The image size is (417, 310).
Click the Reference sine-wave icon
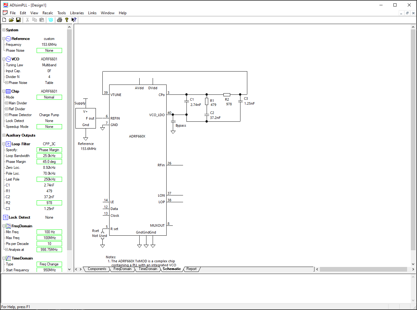8,39
